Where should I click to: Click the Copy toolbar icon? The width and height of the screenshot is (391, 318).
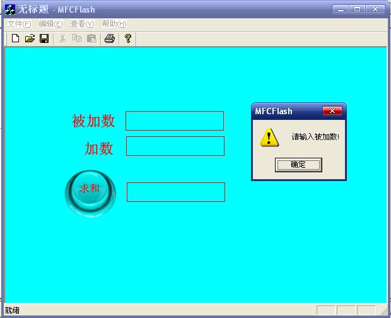[77, 38]
